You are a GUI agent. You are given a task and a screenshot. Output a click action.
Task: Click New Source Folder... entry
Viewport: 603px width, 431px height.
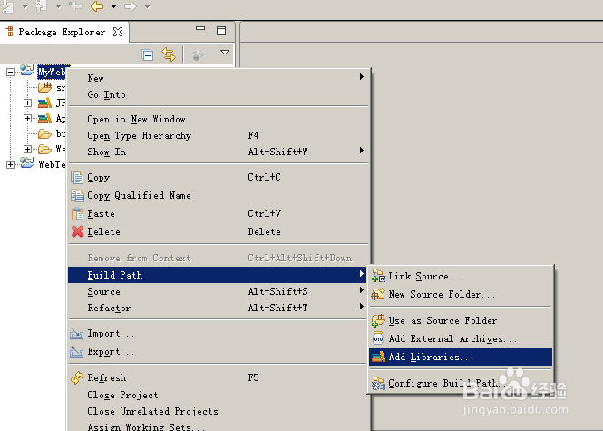point(461,294)
